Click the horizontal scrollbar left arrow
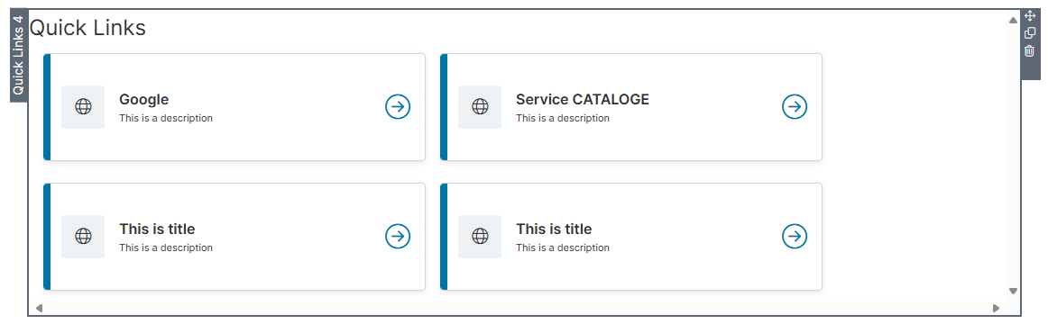 click(x=39, y=308)
